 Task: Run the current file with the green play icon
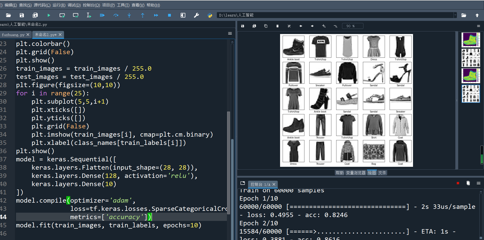49,15
